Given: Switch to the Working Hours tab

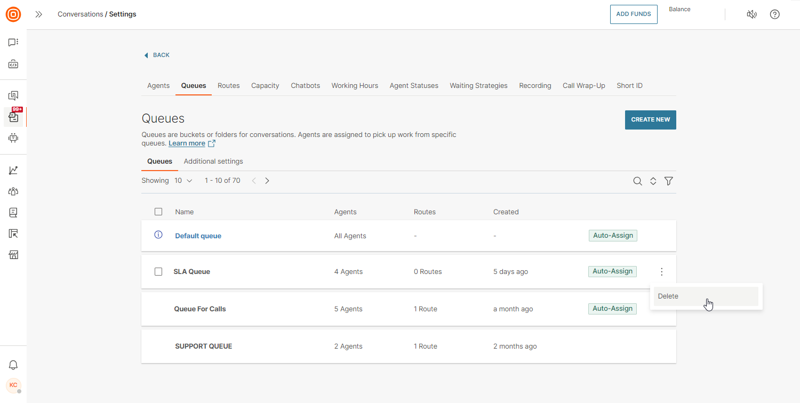Looking at the screenshot, I should point(355,85).
